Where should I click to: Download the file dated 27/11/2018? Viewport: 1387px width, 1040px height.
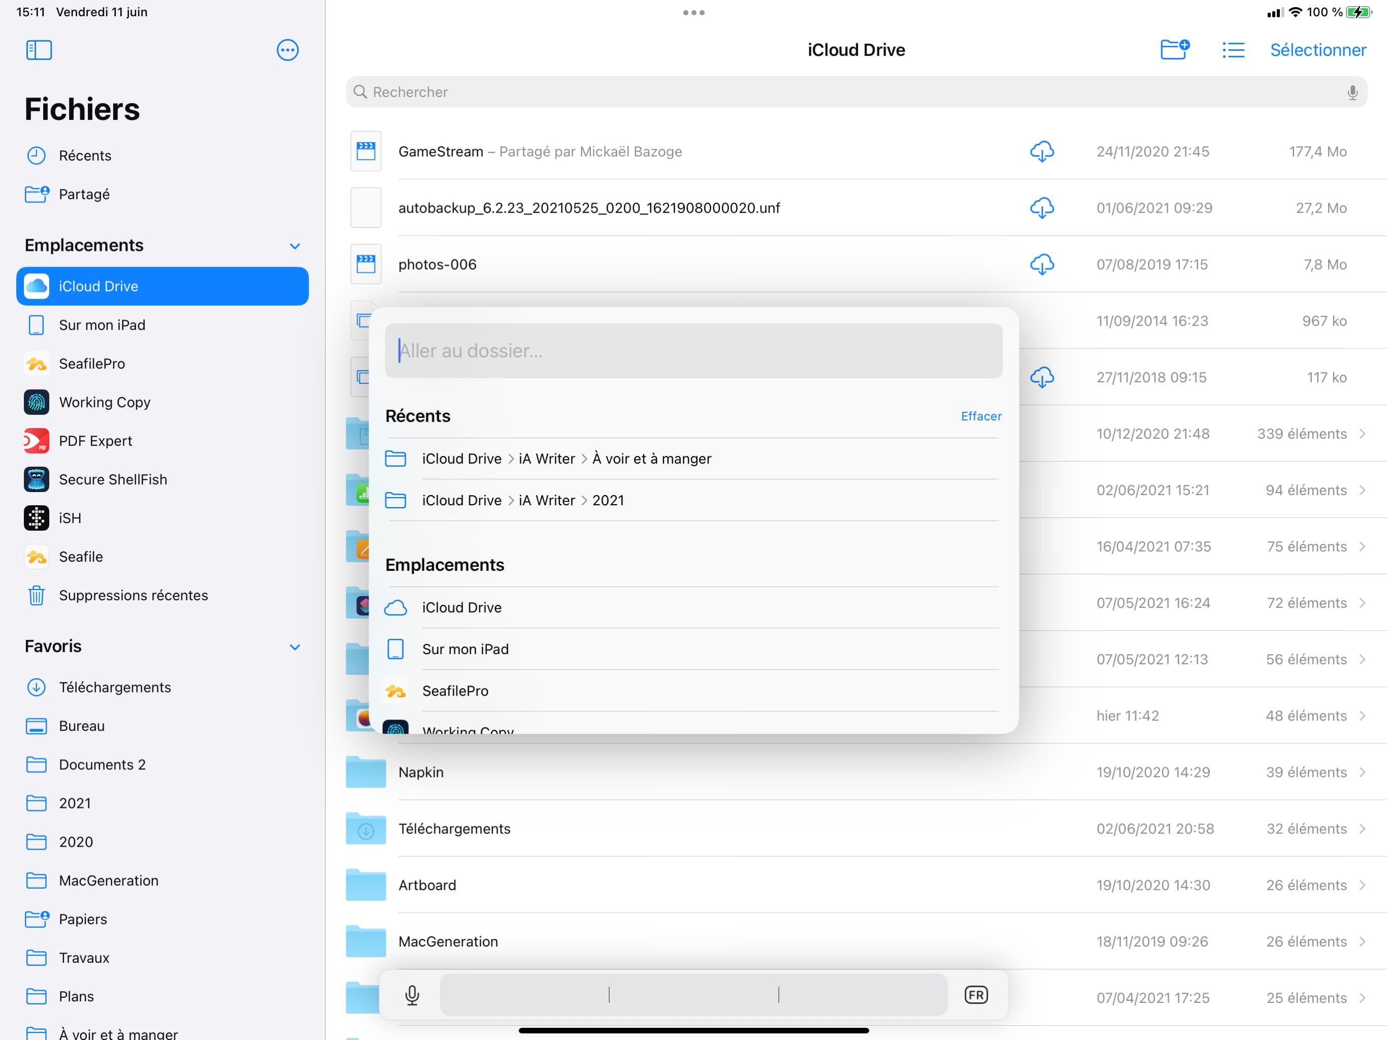click(1041, 377)
